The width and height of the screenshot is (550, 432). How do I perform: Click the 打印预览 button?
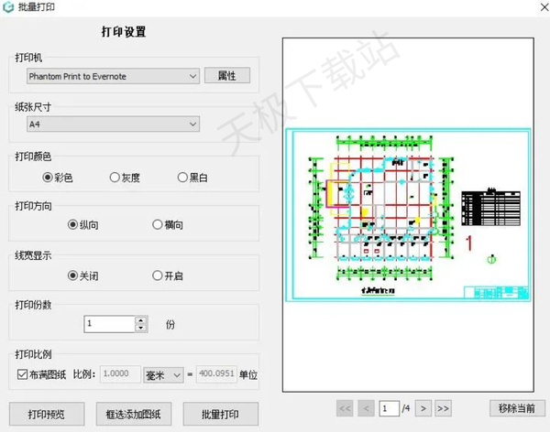tap(47, 414)
